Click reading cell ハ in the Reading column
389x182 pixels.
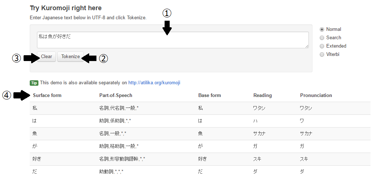coord(255,121)
